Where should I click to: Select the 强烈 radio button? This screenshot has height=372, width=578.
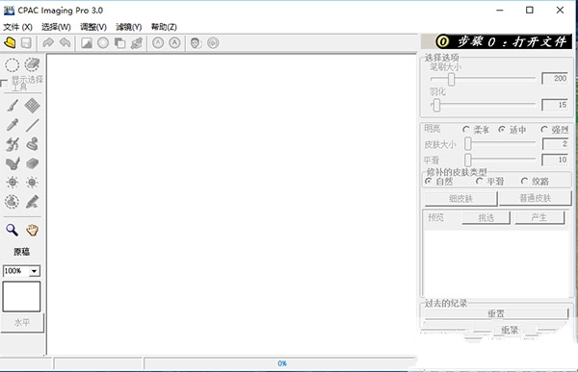[544, 130]
